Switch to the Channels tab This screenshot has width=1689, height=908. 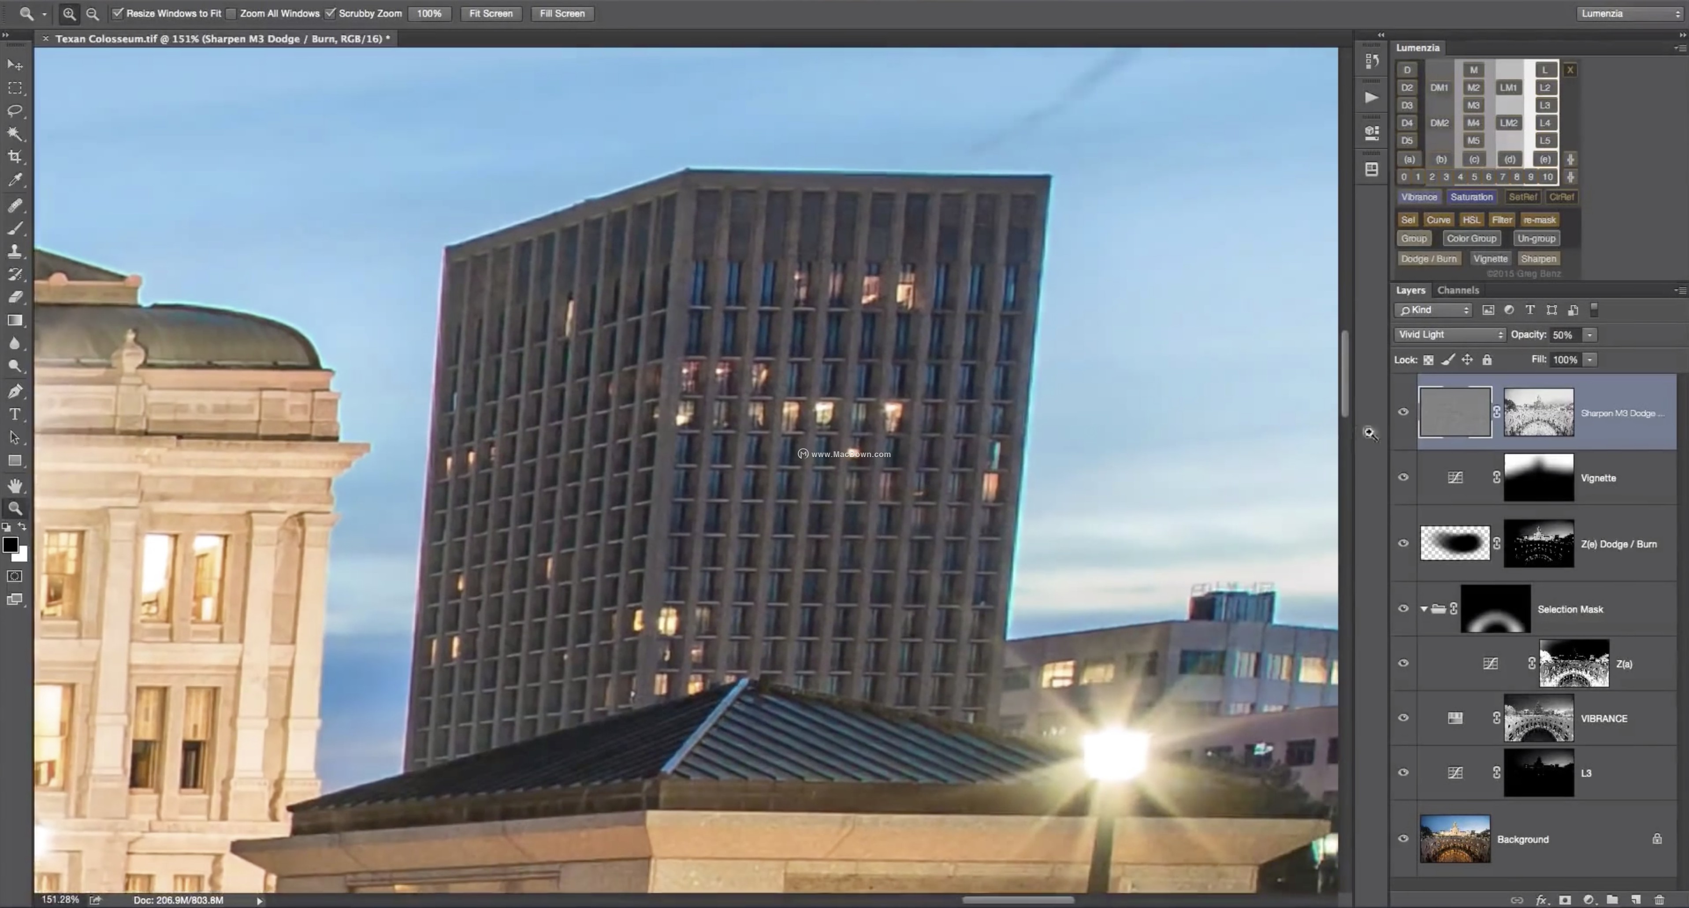tap(1458, 290)
